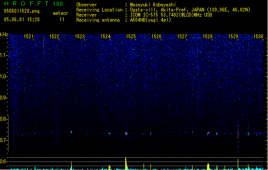This screenshot has height=170, width=268.
Task: Click the 1530 time axis marker
Action: (x=259, y=37)
